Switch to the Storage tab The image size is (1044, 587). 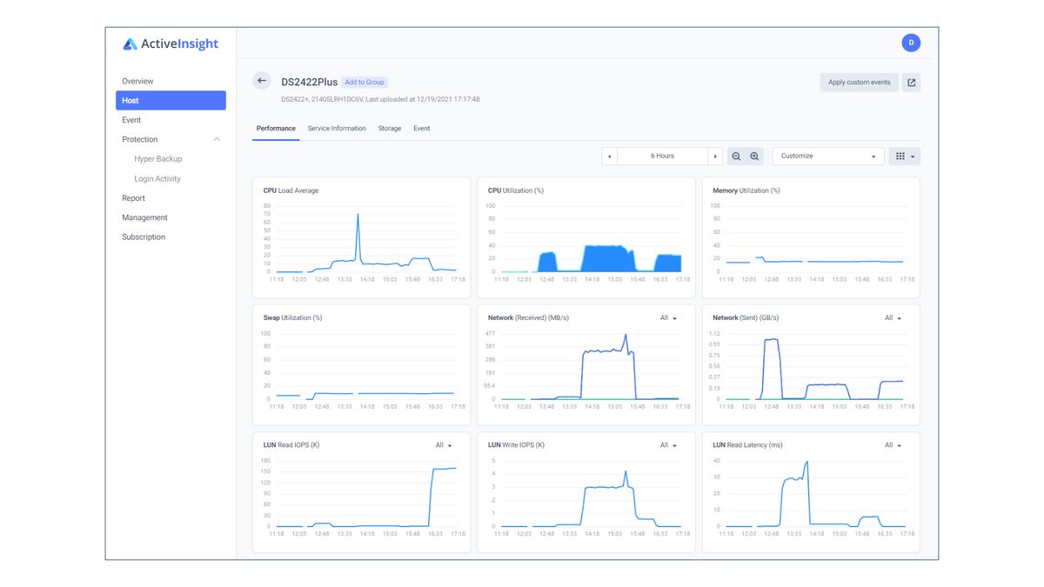tap(389, 128)
